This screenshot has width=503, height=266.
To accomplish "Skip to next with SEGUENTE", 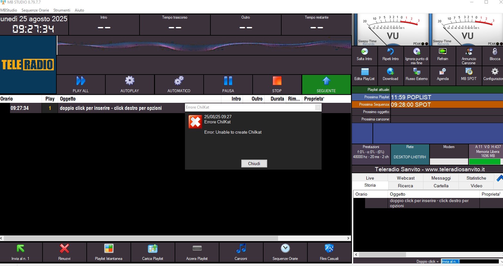I will coord(326,84).
